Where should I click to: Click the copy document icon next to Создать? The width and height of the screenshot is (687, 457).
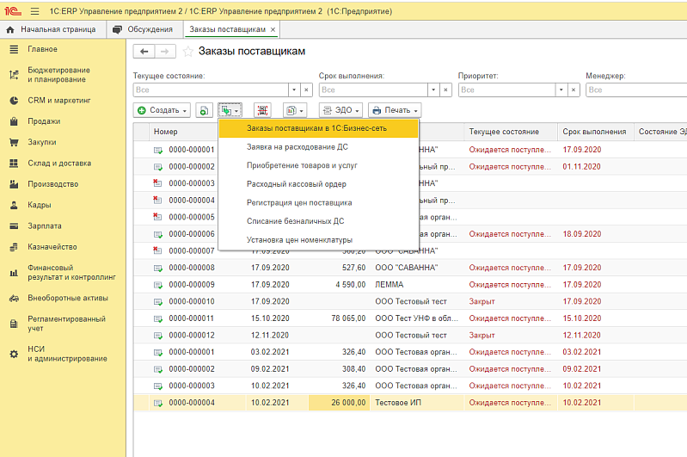(x=204, y=110)
